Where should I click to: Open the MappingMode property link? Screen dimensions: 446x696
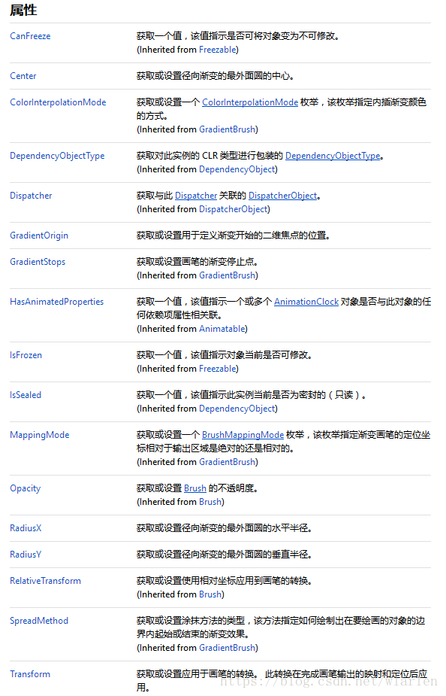39,435
